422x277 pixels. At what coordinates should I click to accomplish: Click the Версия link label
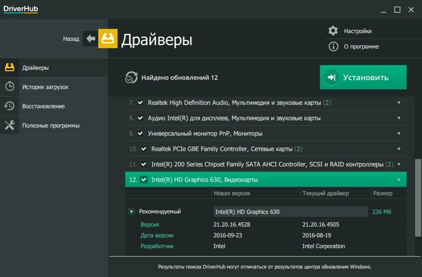point(150,225)
